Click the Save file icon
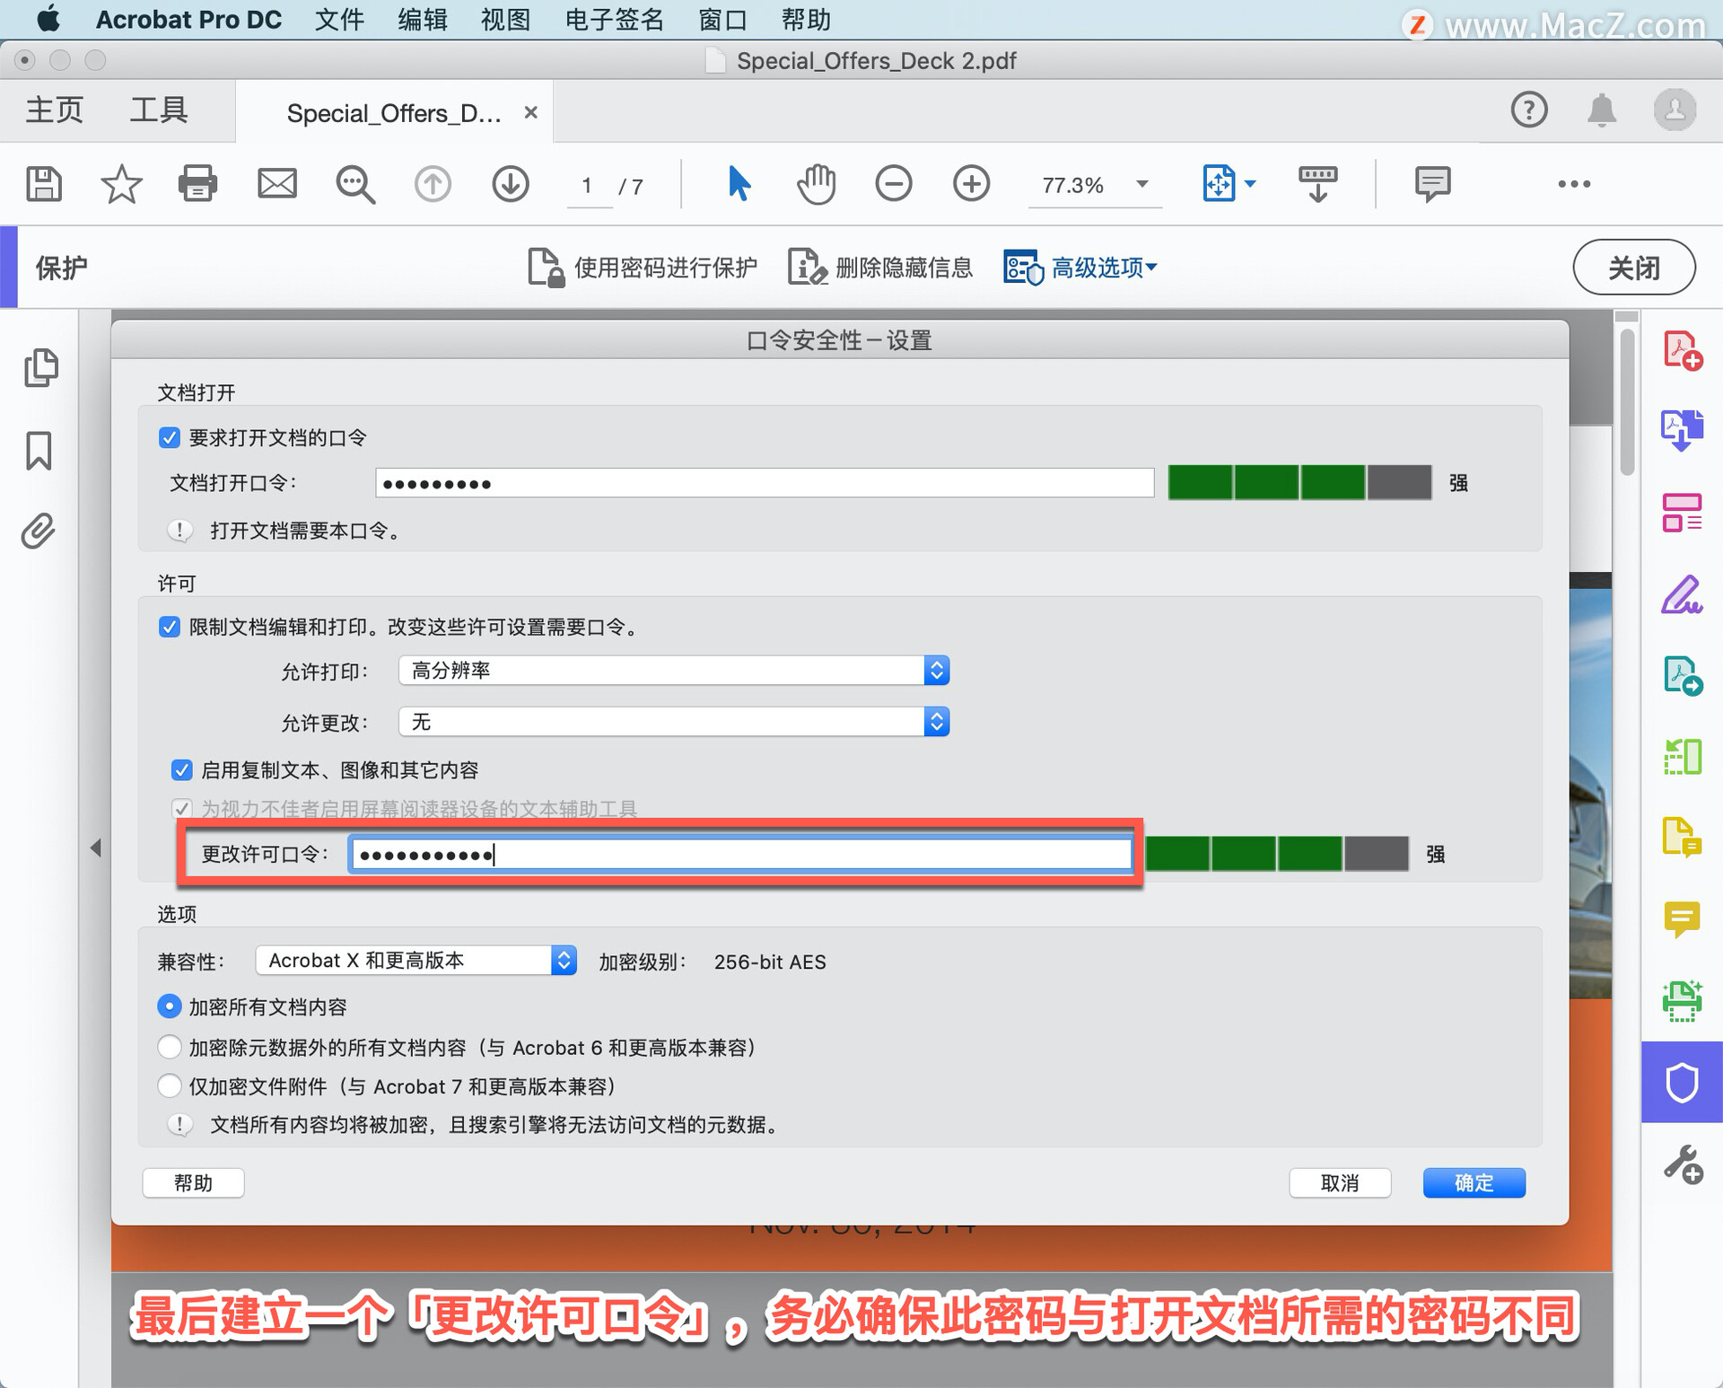Image resolution: width=1723 pixels, height=1388 pixels. pyautogui.click(x=44, y=184)
